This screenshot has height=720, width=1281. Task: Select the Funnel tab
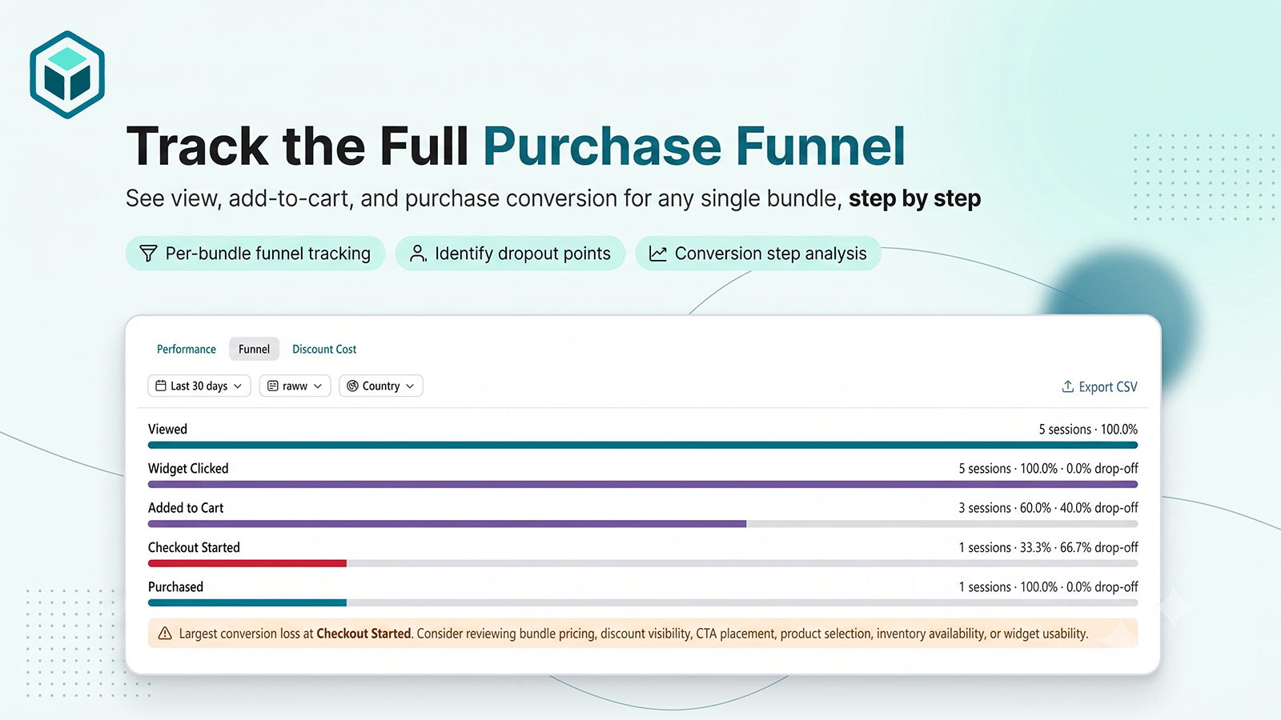254,349
